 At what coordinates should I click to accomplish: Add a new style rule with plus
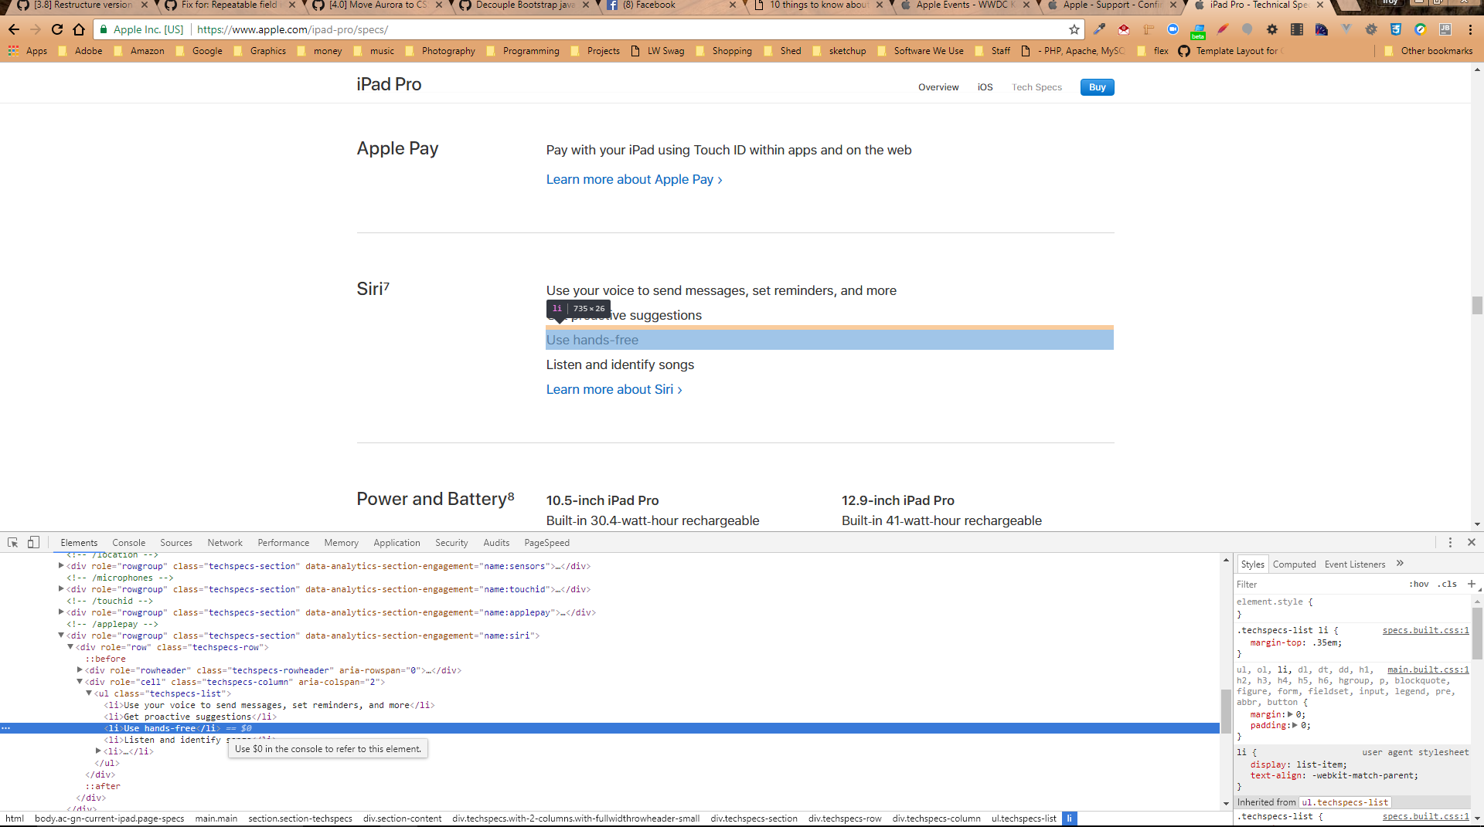point(1472,585)
